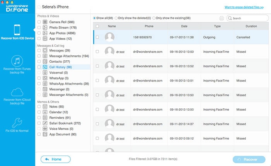
Task: Click the Home button
Action: pyautogui.click(x=56, y=159)
